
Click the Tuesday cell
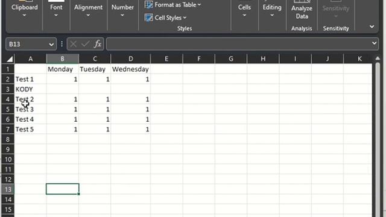point(95,69)
